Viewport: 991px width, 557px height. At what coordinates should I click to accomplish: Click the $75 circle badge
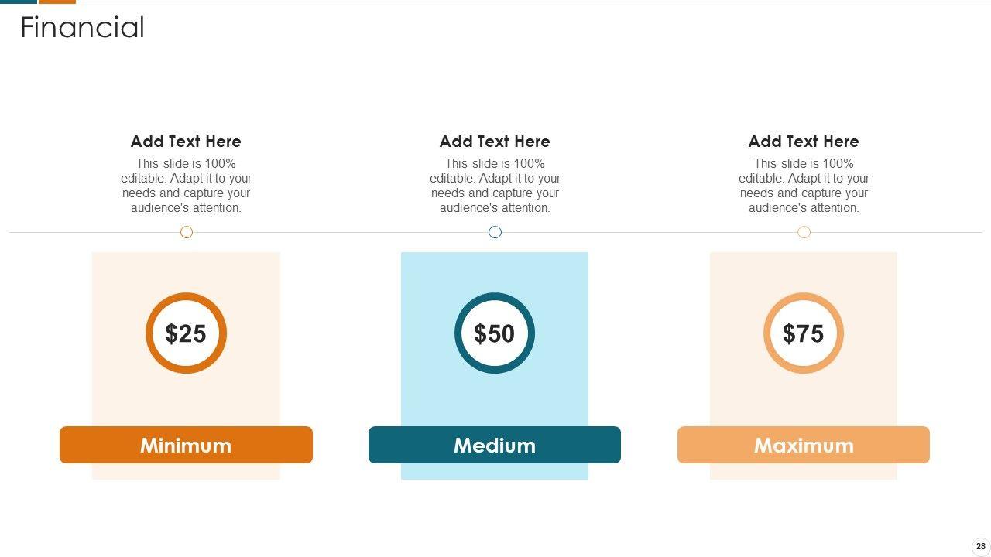804,333
